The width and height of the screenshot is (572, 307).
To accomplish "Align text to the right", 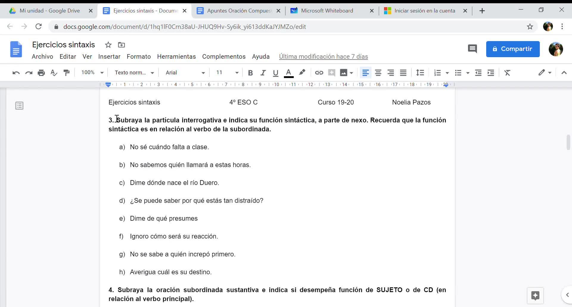I will tap(391, 73).
